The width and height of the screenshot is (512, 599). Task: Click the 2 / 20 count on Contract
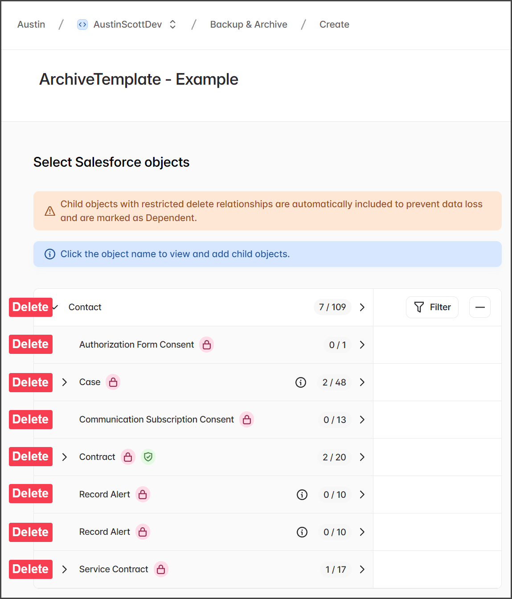coord(334,457)
